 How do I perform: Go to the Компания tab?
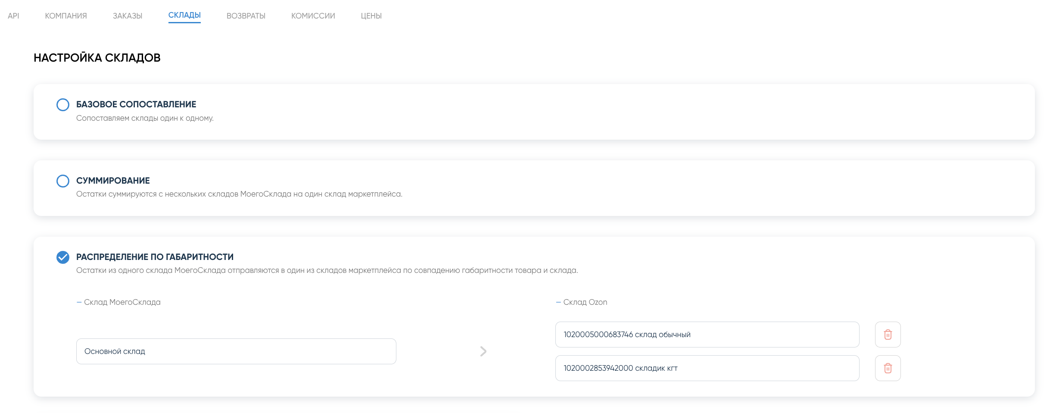click(x=66, y=16)
